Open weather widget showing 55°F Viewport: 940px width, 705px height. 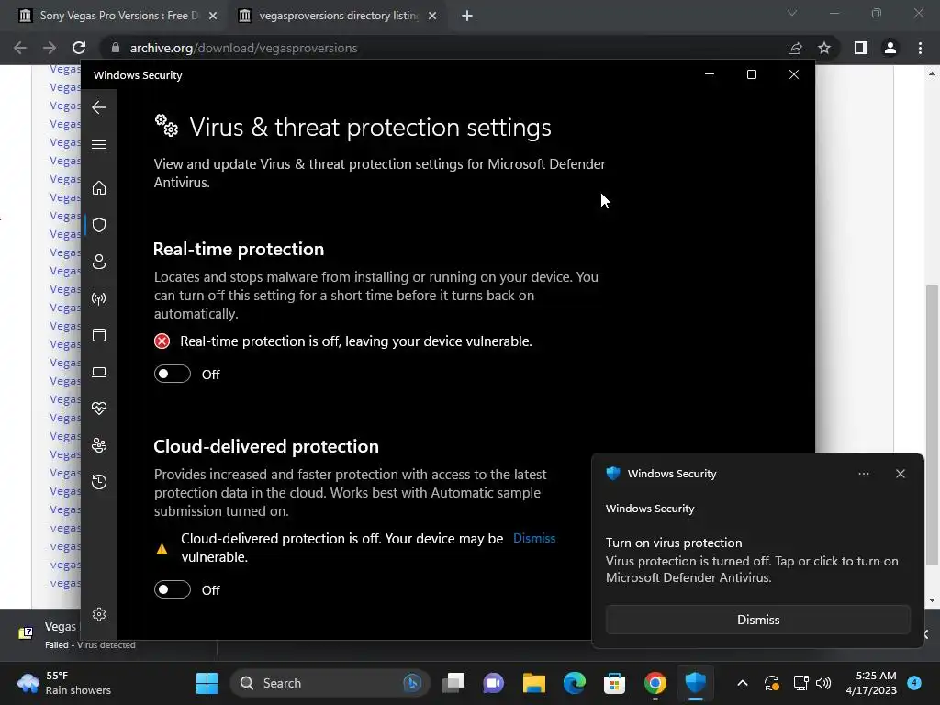[65, 683]
